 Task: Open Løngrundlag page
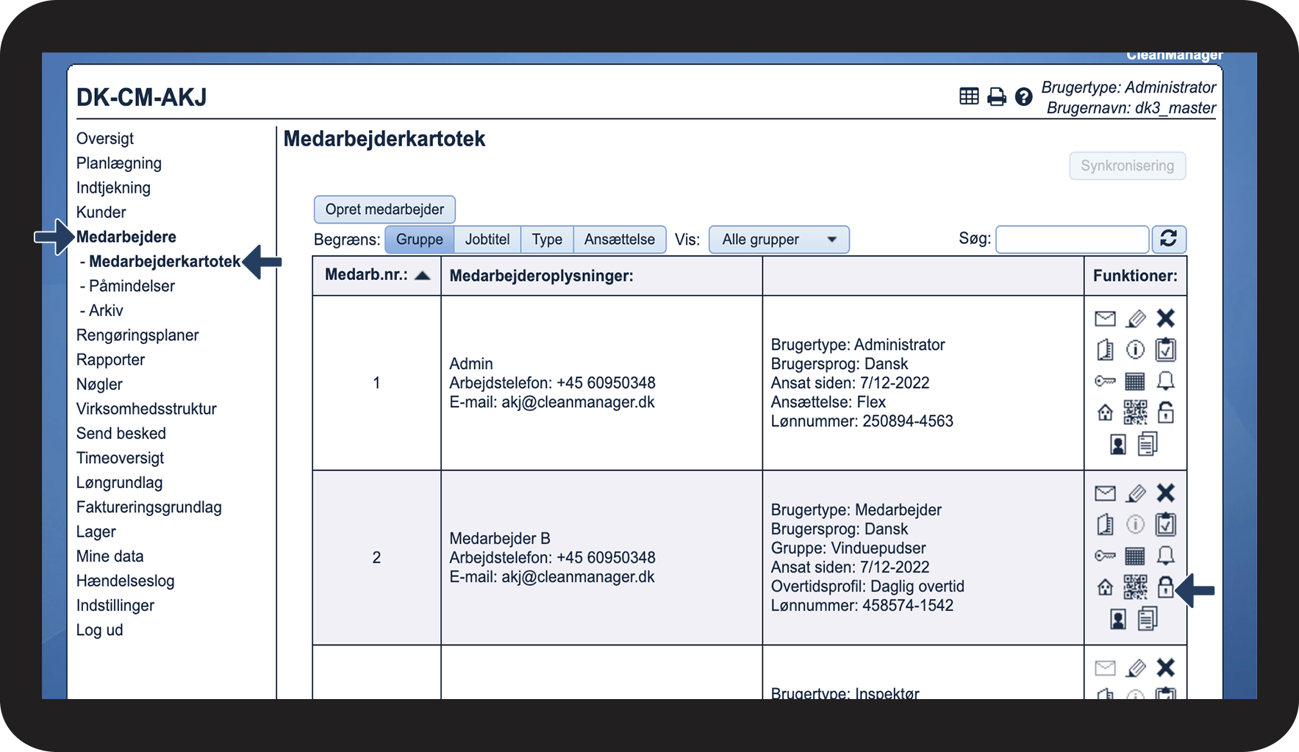(x=120, y=483)
